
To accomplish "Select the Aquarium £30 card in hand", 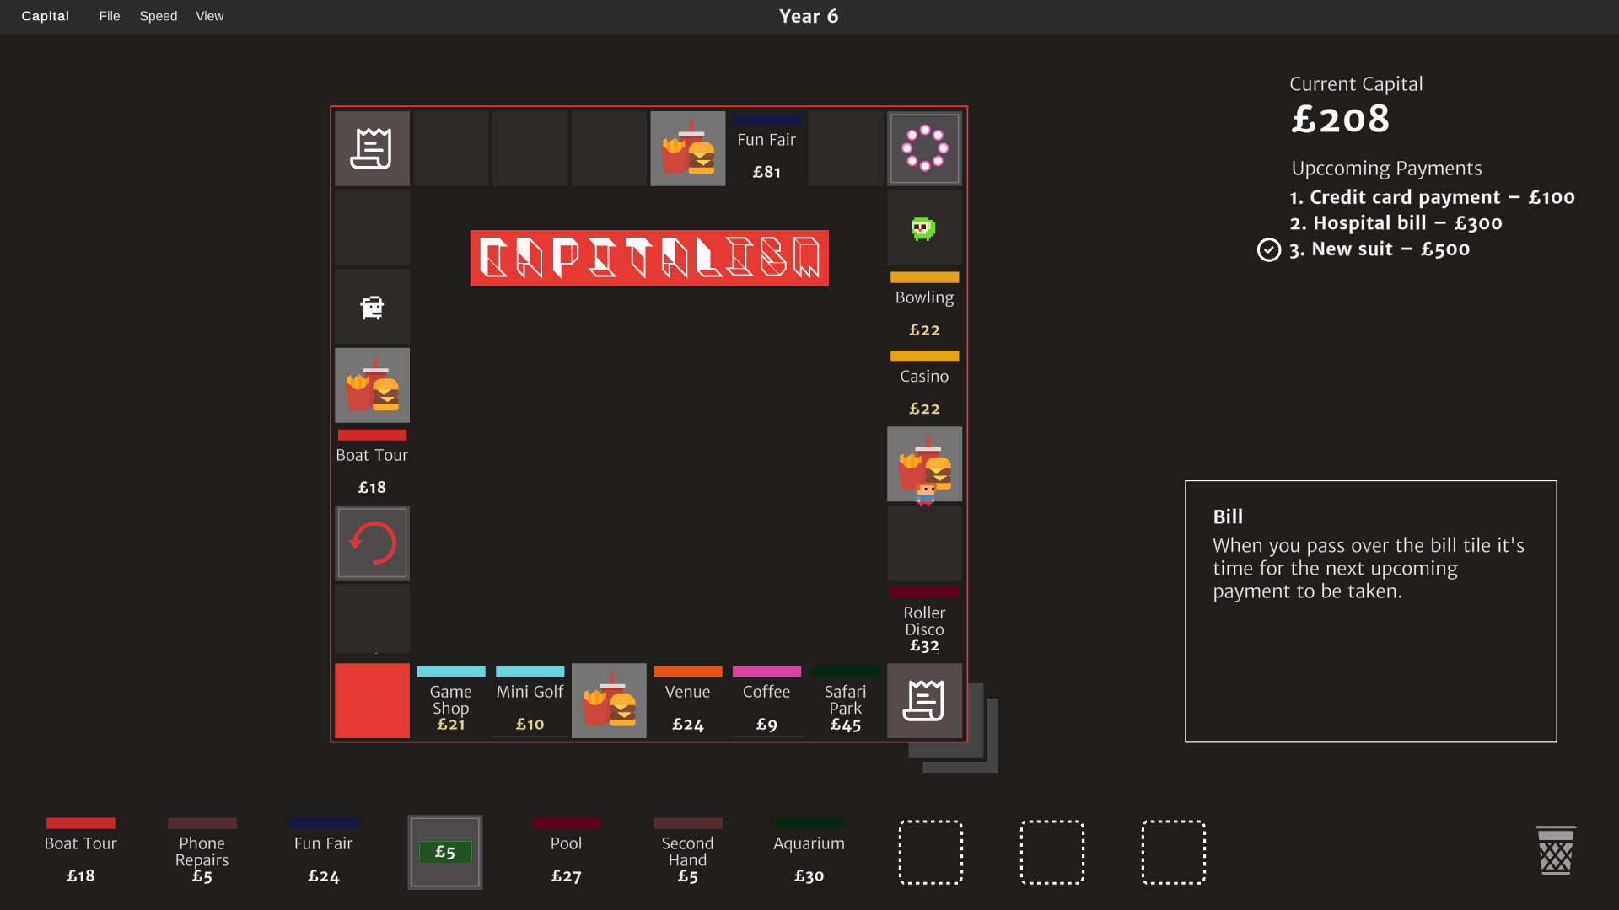I will 808,852.
